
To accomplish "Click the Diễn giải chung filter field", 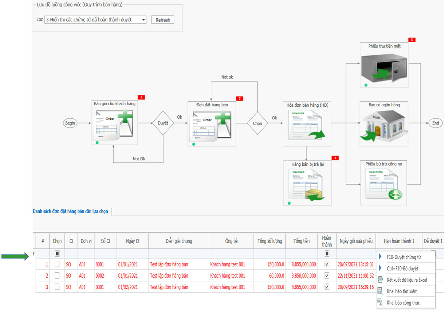I will [x=178, y=253].
